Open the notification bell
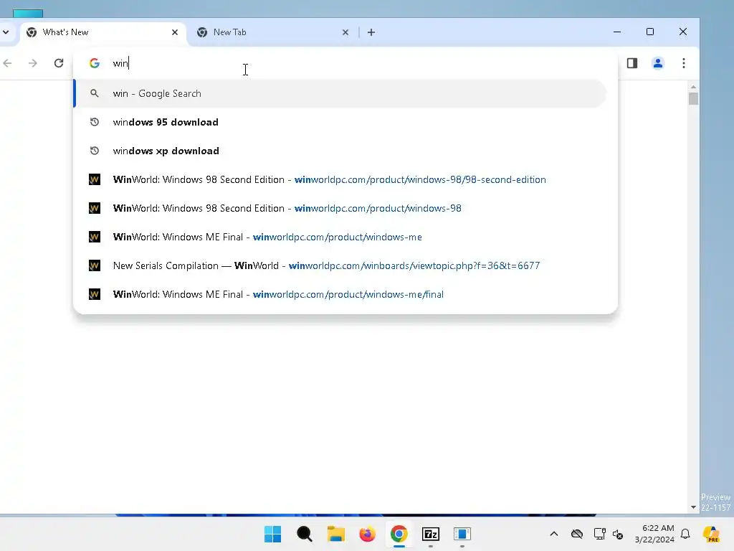 (x=685, y=534)
